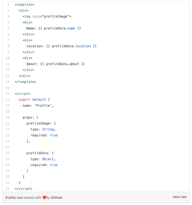Click the view raw link
192x205 pixels.
179,197
